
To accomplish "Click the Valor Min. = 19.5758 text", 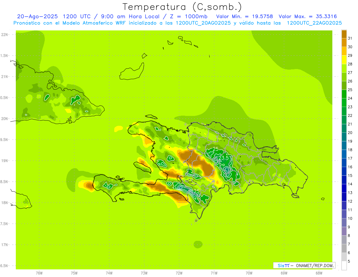I will [x=244, y=16].
